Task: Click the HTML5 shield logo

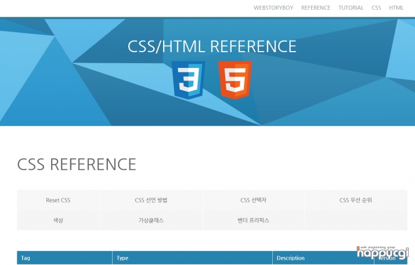Action: coord(235,80)
